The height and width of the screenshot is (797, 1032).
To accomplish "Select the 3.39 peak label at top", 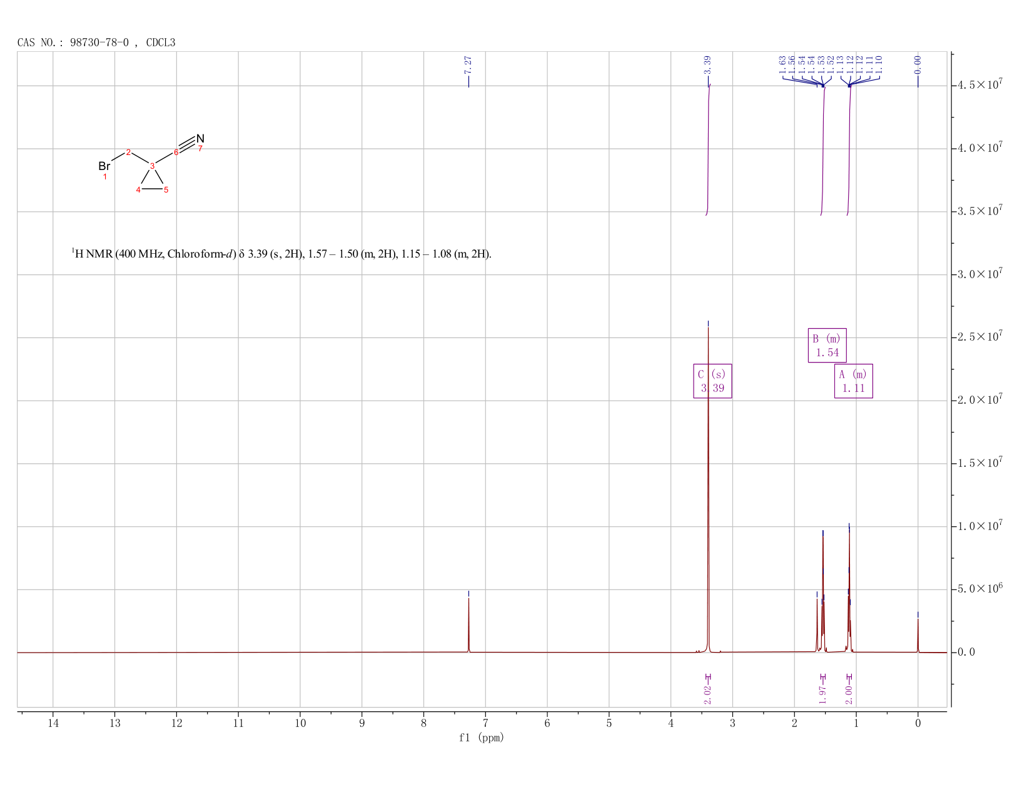I will 707,64.
